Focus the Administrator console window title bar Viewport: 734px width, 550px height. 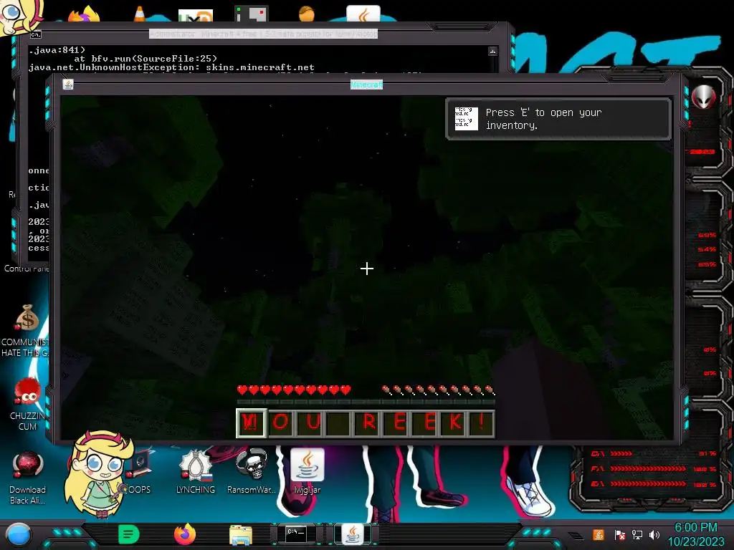pos(263,34)
